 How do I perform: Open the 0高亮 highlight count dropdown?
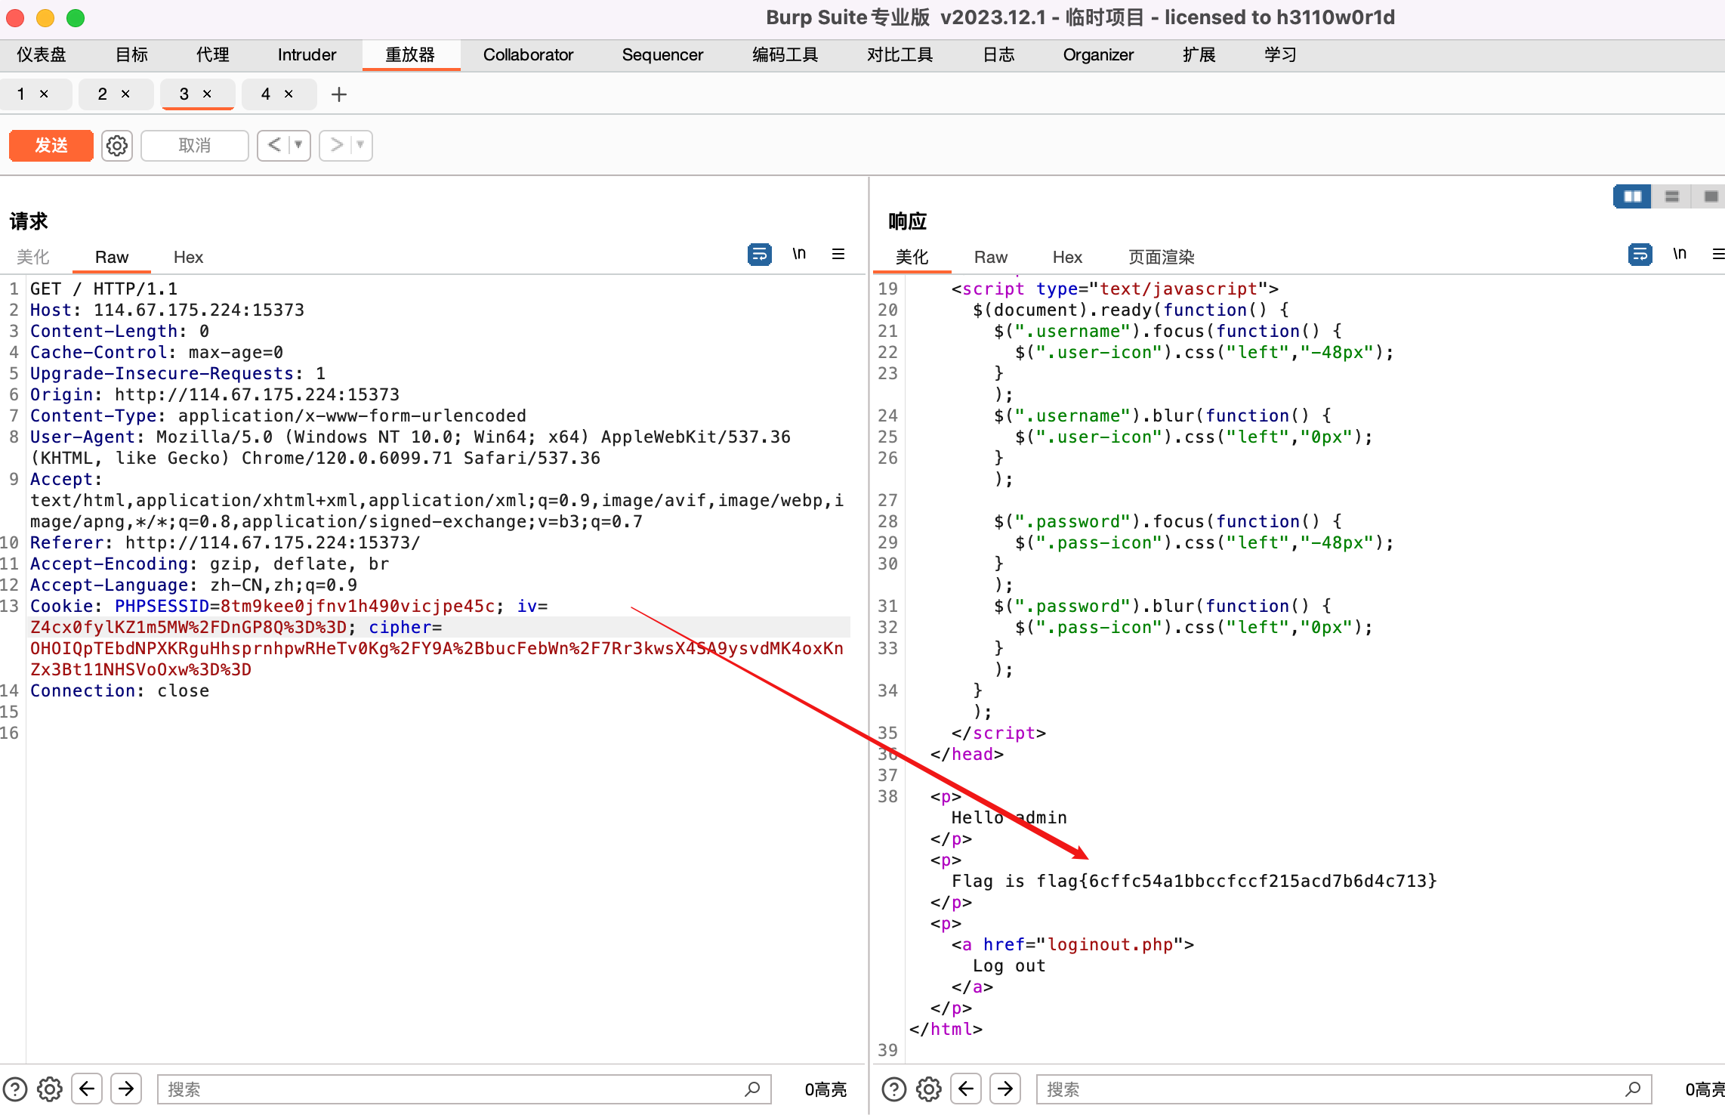click(x=825, y=1089)
